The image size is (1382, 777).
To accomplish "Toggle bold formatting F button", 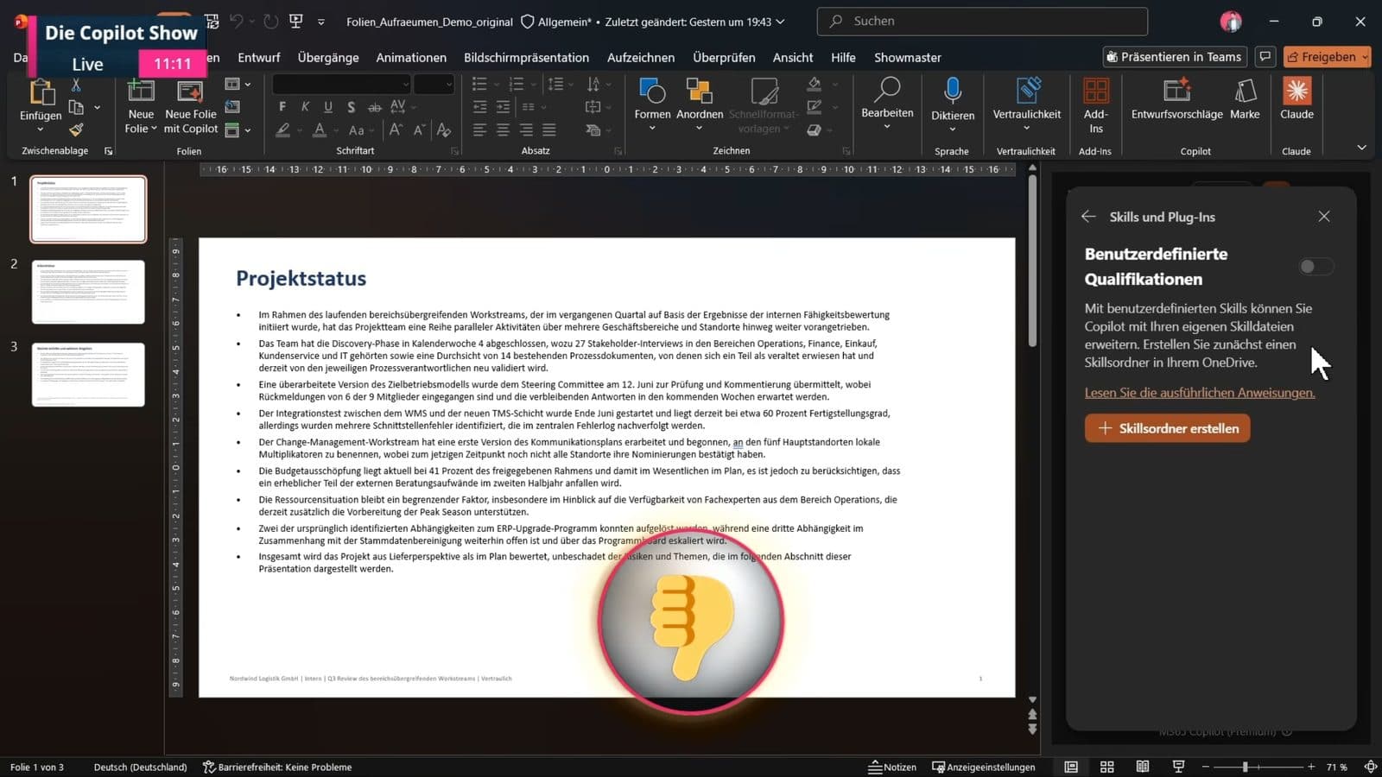I will (x=282, y=107).
